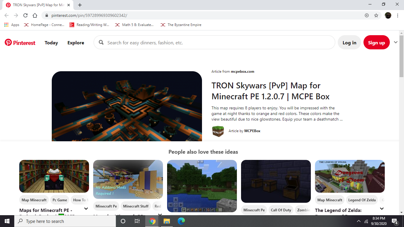Open the TRON Skywars pin title
404x227 pixels.
[270, 91]
